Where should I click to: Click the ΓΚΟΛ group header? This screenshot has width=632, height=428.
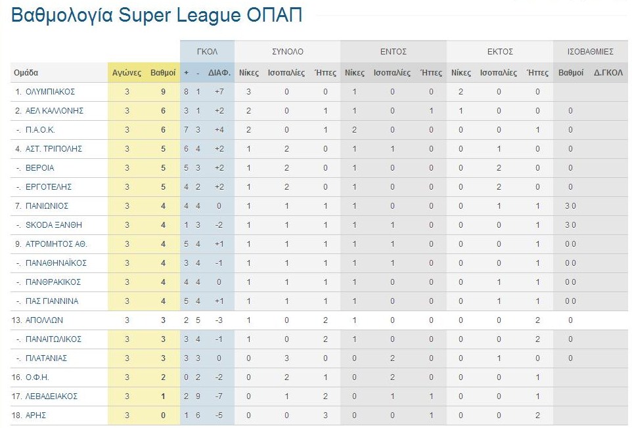pyautogui.click(x=207, y=52)
